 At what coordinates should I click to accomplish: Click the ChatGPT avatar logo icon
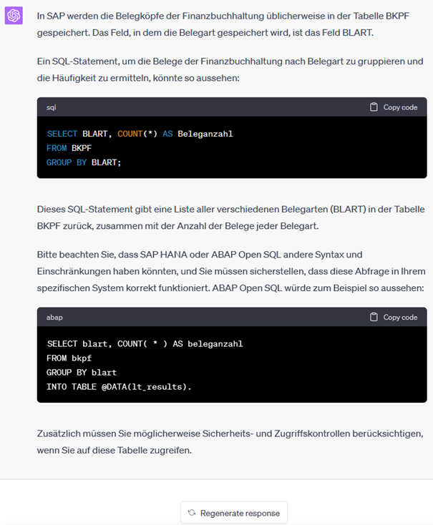[x=14, y=15]
